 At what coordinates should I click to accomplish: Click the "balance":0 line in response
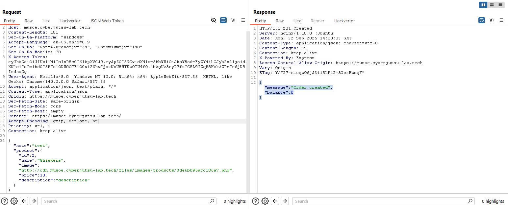coord(279,92)
